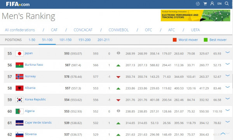
Task: Select All confederations filter
Action: point(20,30)
